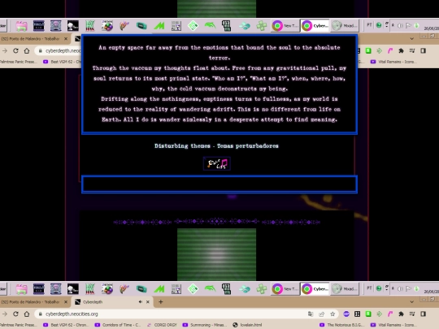
Task: Click the green globe tray icon, lower taskbar
Action: coord(379,288)
